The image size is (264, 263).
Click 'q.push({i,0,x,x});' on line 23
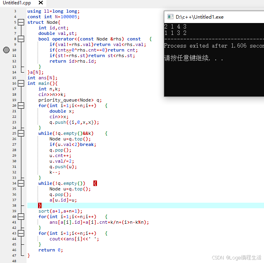74,122
